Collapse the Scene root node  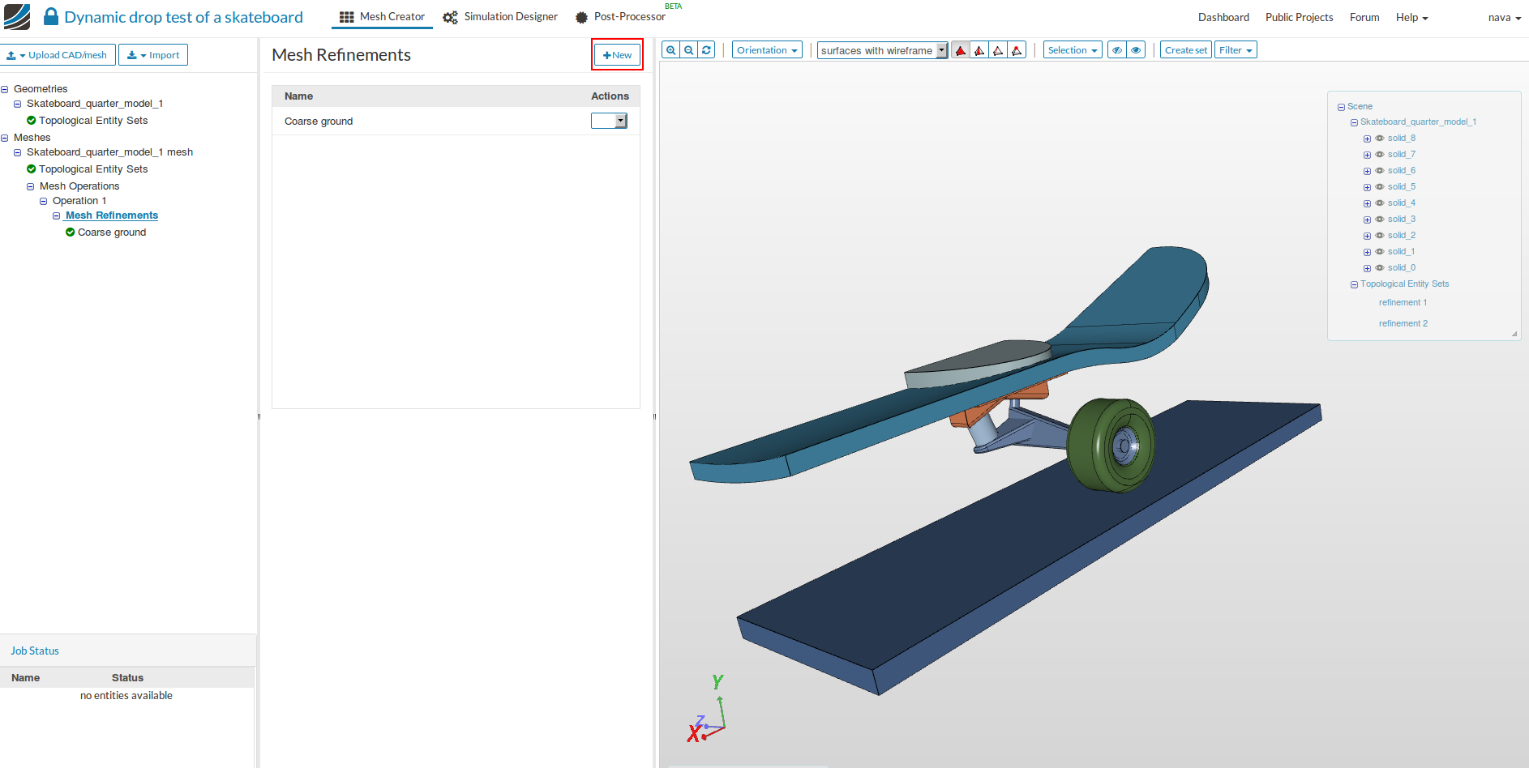[x=1341, y=107]
